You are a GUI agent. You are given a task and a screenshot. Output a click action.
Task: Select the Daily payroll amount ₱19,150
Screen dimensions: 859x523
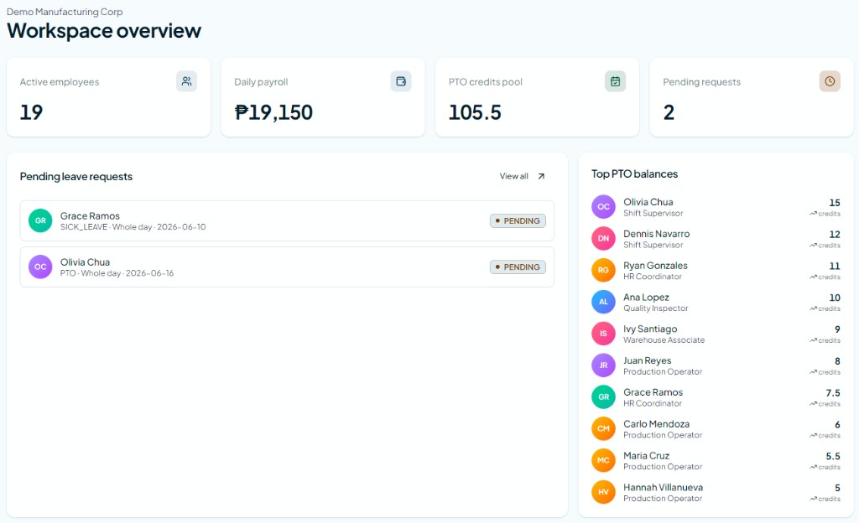point(273,112)
